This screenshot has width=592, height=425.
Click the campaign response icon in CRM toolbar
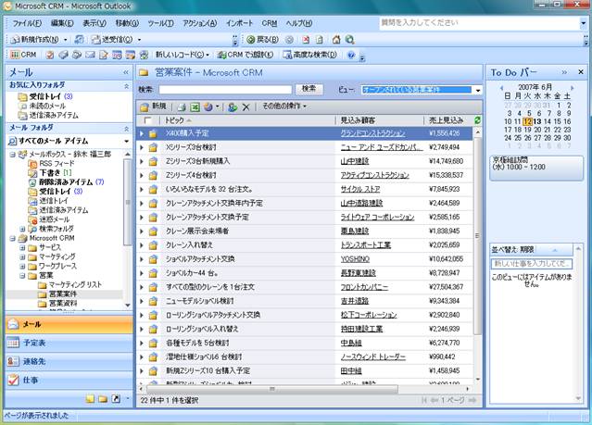coord(144,56)
